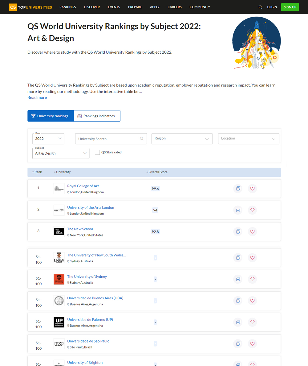This screenshot has height=366, width=308.
Task: Heart Universidad de Buenos Aires (UBA)
Action: pyautogui.click(x=252, y=301)
